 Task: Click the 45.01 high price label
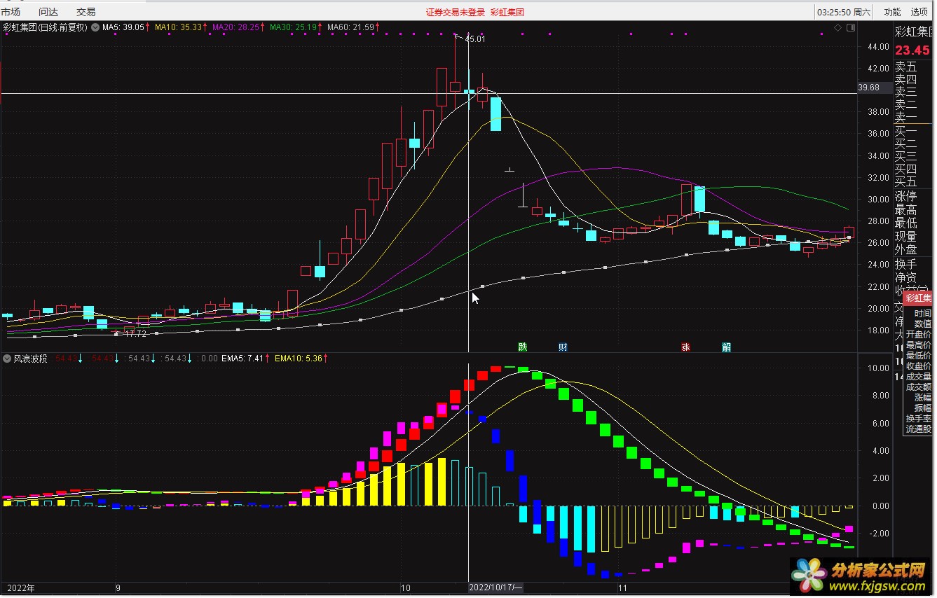[475, 39]
